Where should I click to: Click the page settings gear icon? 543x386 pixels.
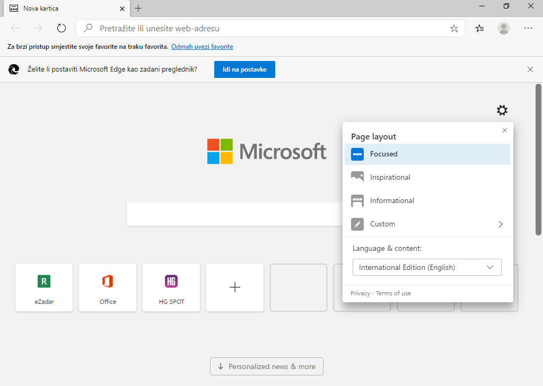tap(502, 110)
